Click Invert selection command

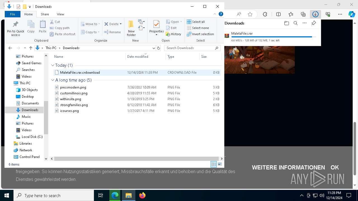200,34
